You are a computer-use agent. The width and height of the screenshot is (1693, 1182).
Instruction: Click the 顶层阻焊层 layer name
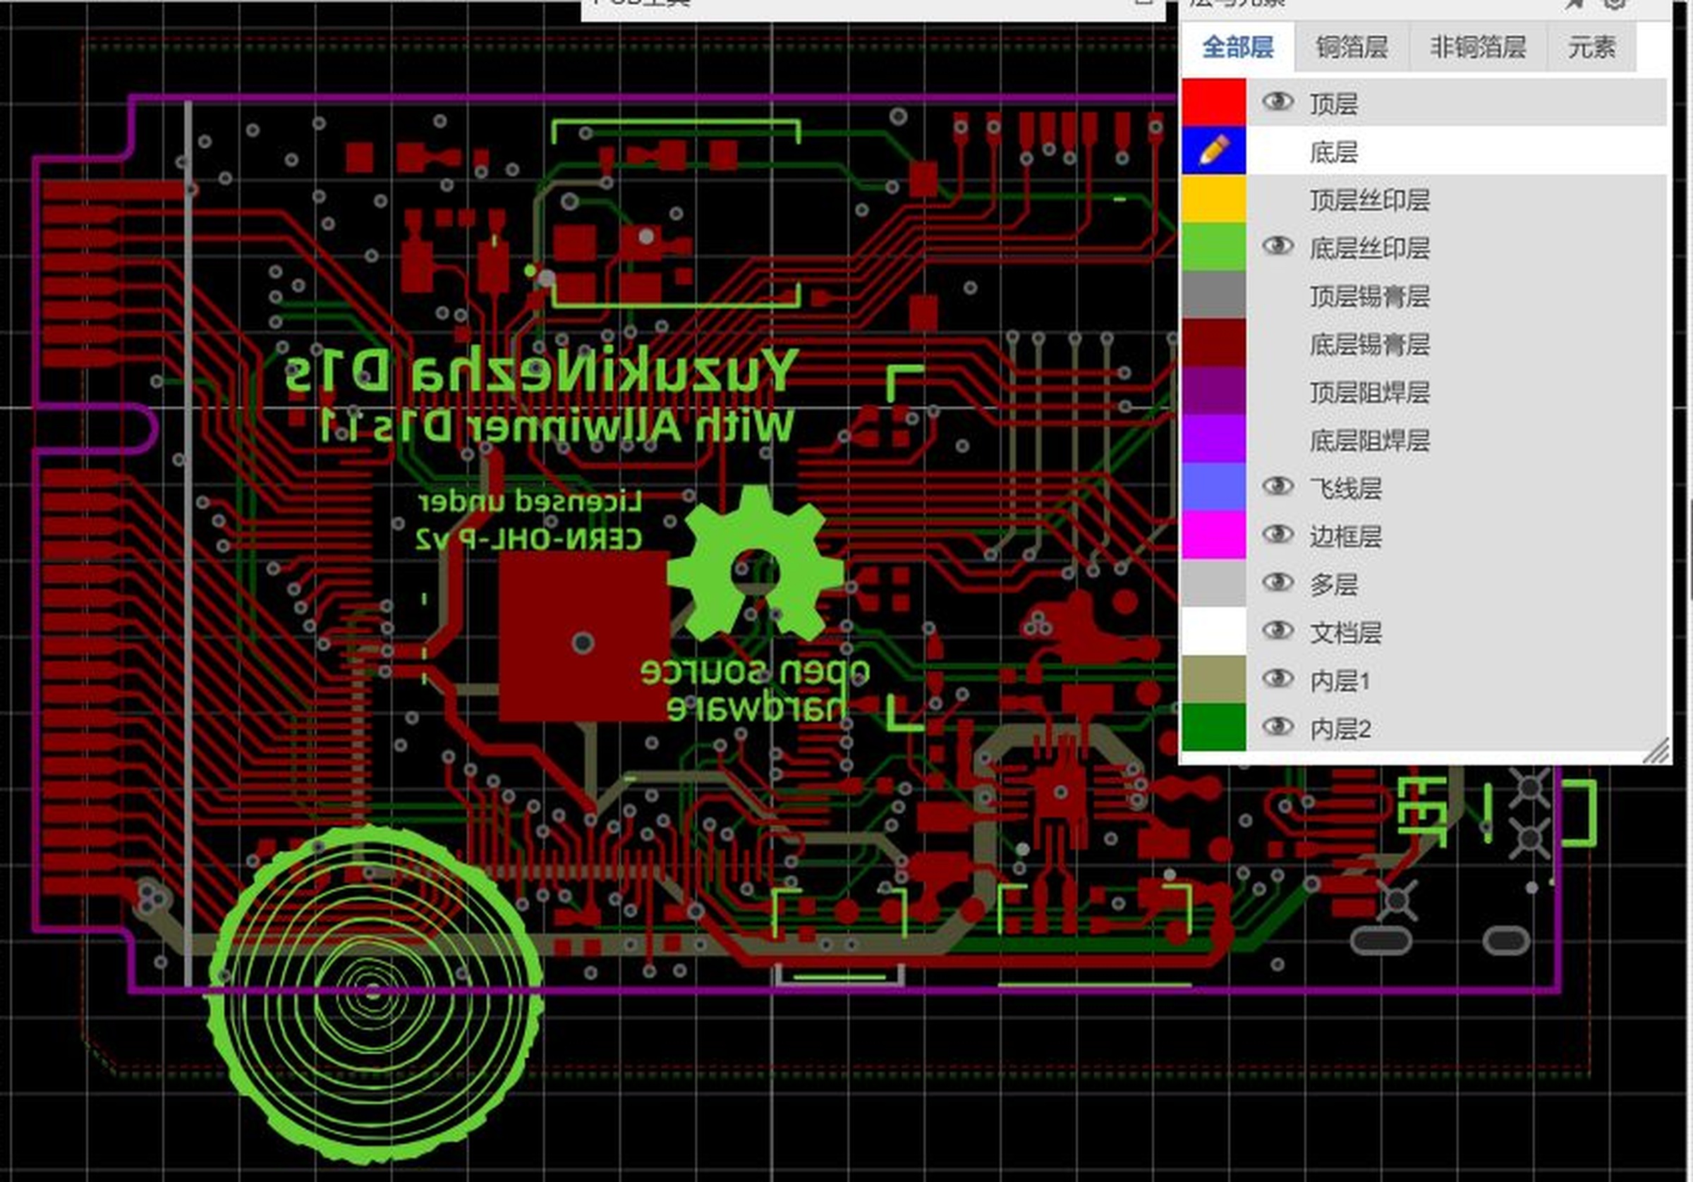[x=1369, y=391]
